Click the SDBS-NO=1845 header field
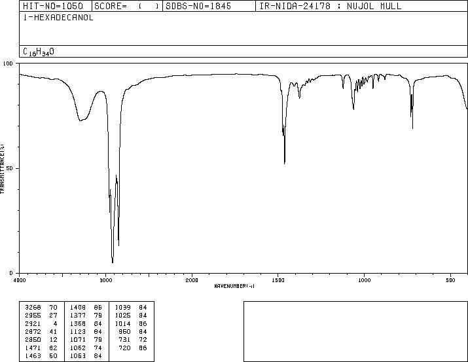Image resolution: width=468 pixels, height=362 pixels. coord(209,6)
